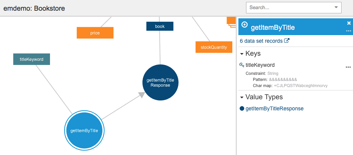Collapse the Keys section
The width and height of the screenshot is (353, 155).
coord(242,54)
